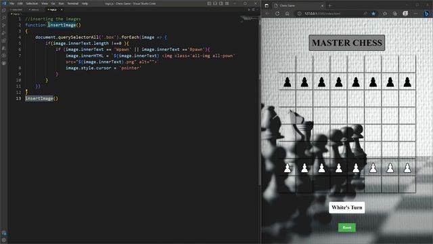Open the Selection menu in VS Code
The height and width of the screenshot is (244, 433).
32,3
